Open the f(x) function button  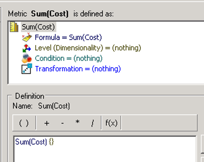pyautogui.click(x=111, y=123)
